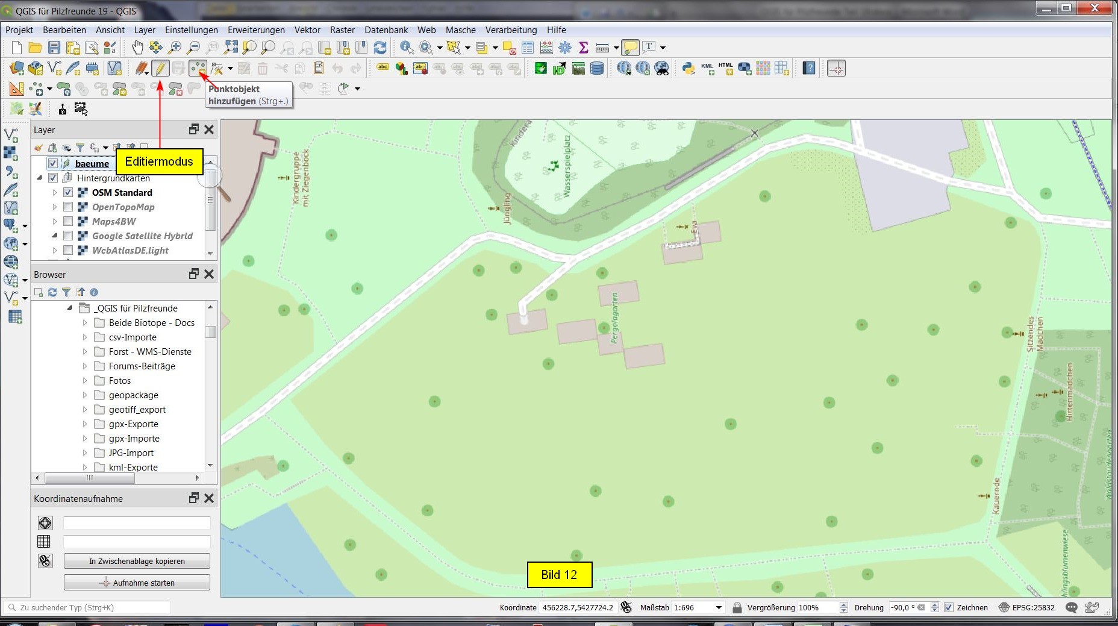Open the statistics summary sigma icon
1118x626 pixels.
[x=583, y=48]
